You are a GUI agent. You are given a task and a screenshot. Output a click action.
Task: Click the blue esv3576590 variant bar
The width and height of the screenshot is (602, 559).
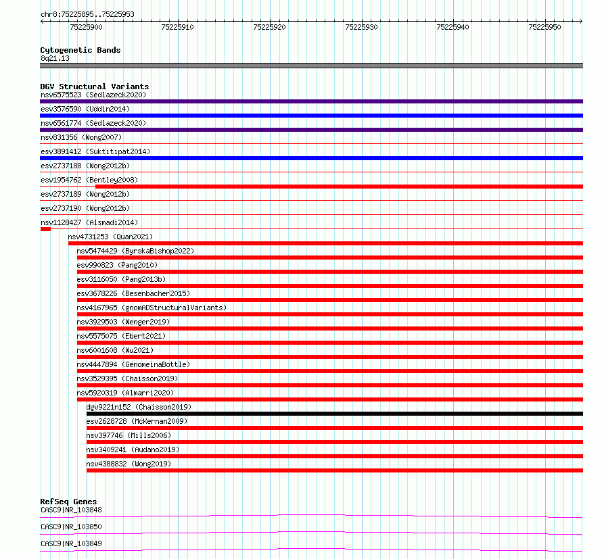(311, 116)
